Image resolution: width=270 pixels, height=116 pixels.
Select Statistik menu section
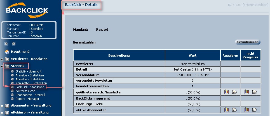coord(18,66)
